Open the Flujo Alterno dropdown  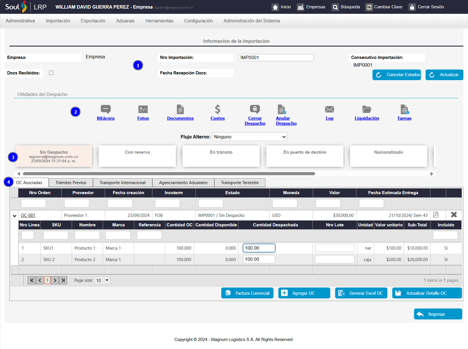249,137
